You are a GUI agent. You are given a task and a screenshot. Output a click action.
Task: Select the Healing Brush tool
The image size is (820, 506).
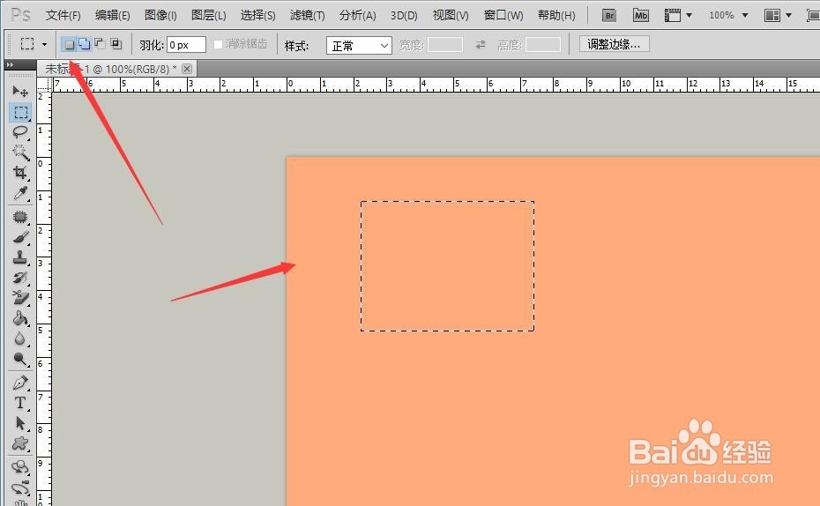(x=20, y=216)
